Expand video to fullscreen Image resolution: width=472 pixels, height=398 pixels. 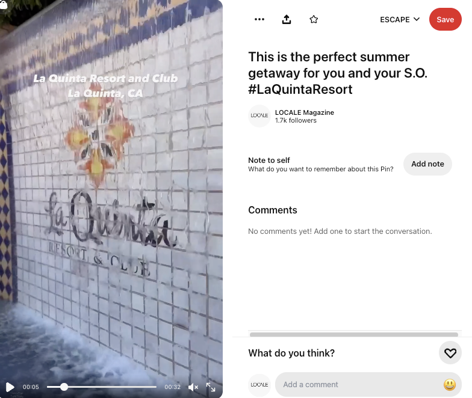(211, 387)
